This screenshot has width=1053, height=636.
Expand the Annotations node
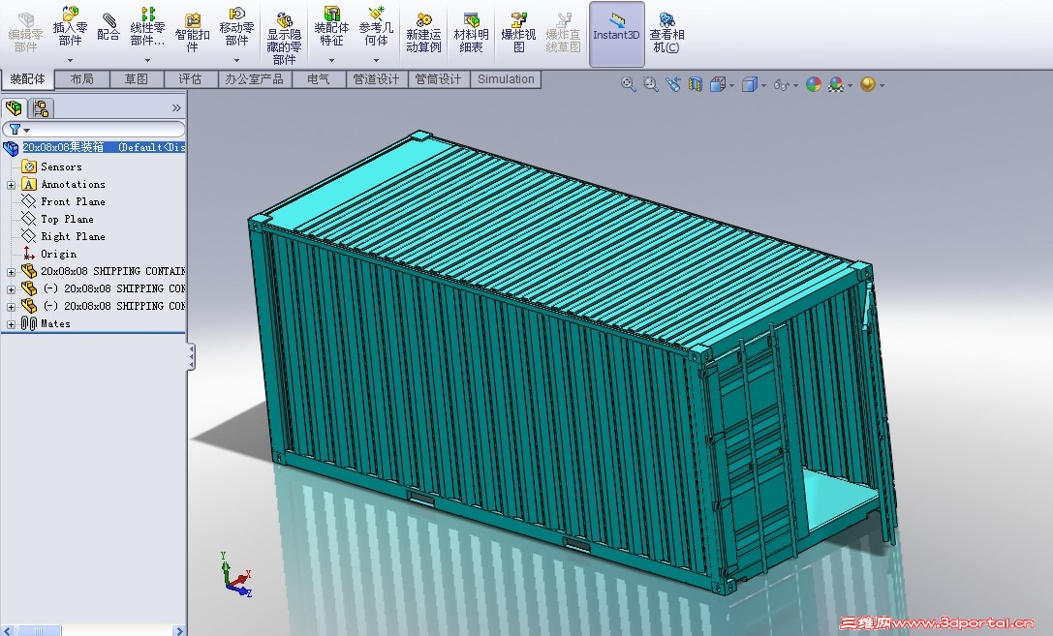(11, 185)
